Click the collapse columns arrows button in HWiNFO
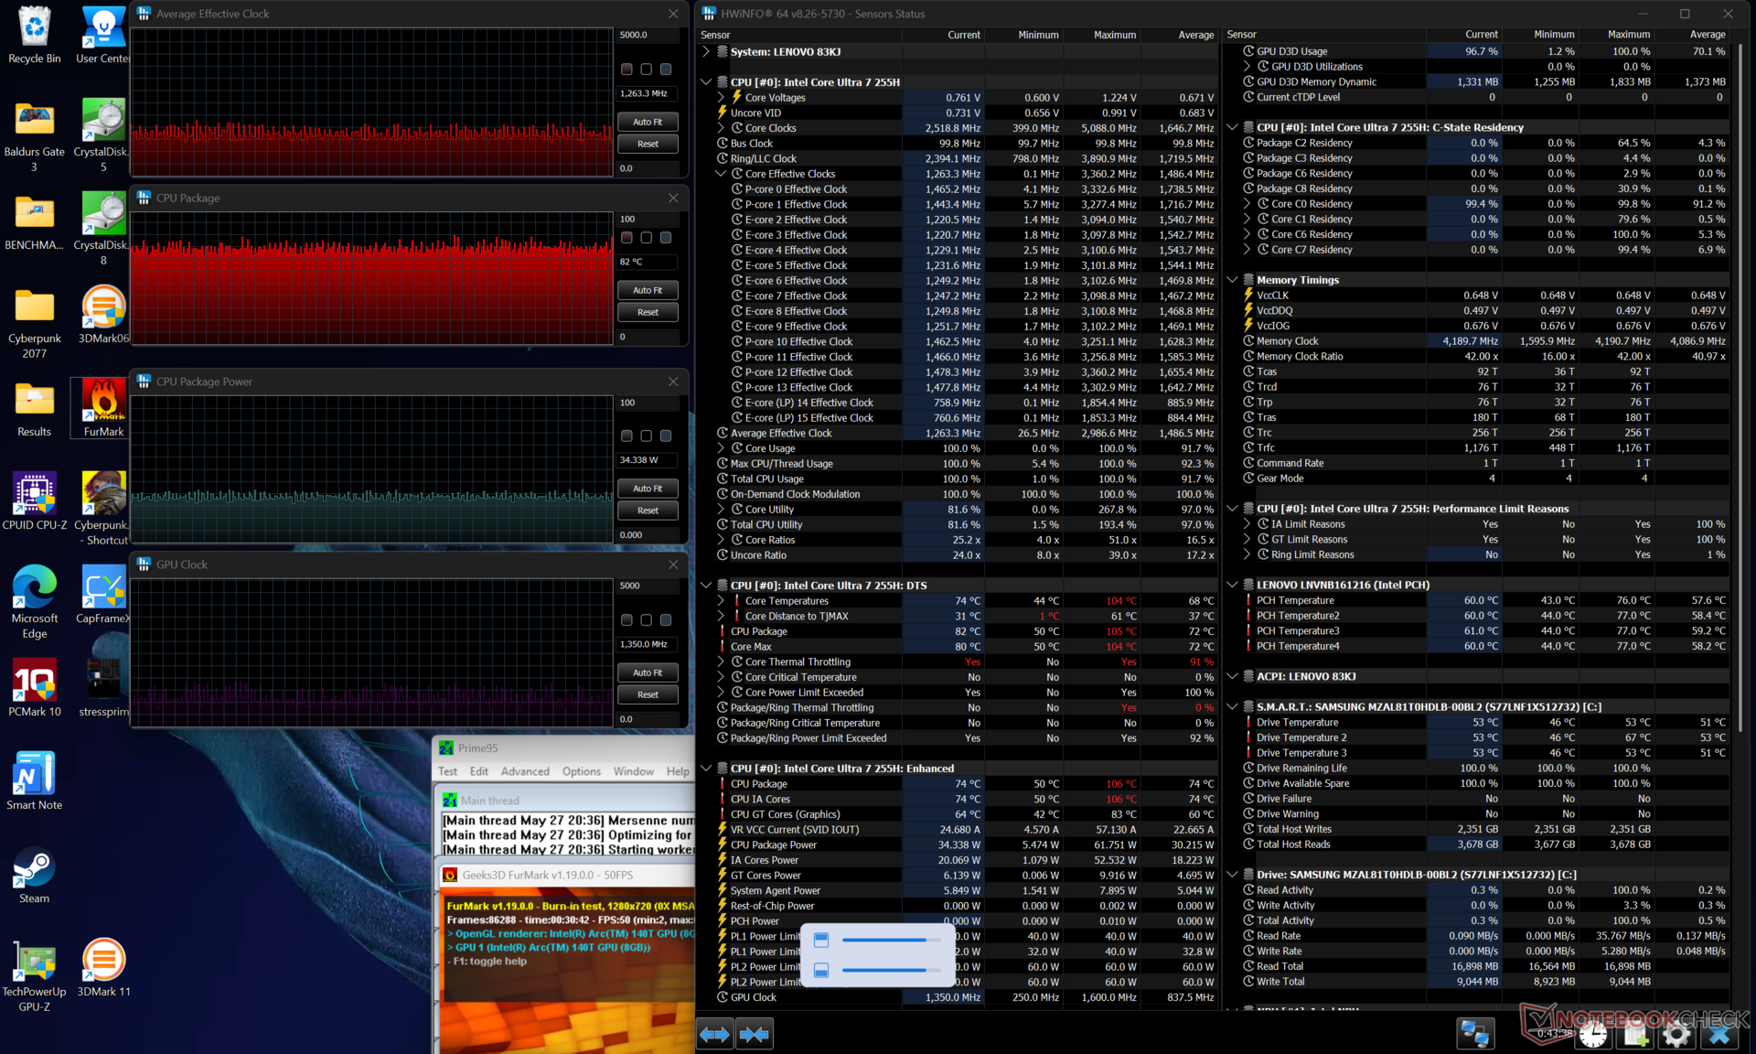The width and height of the screenshot is (1756, 1054). pos(755,1034)
